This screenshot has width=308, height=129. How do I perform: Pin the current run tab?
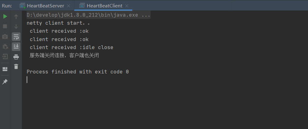[x=5, y=82]
